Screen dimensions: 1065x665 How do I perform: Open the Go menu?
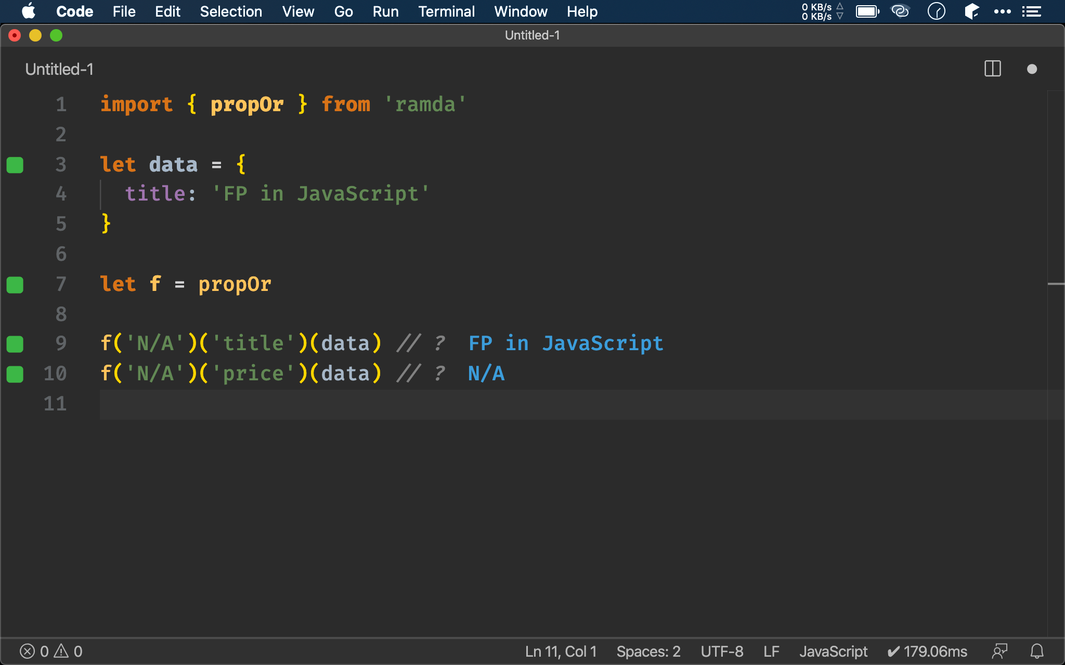[343, 11]
